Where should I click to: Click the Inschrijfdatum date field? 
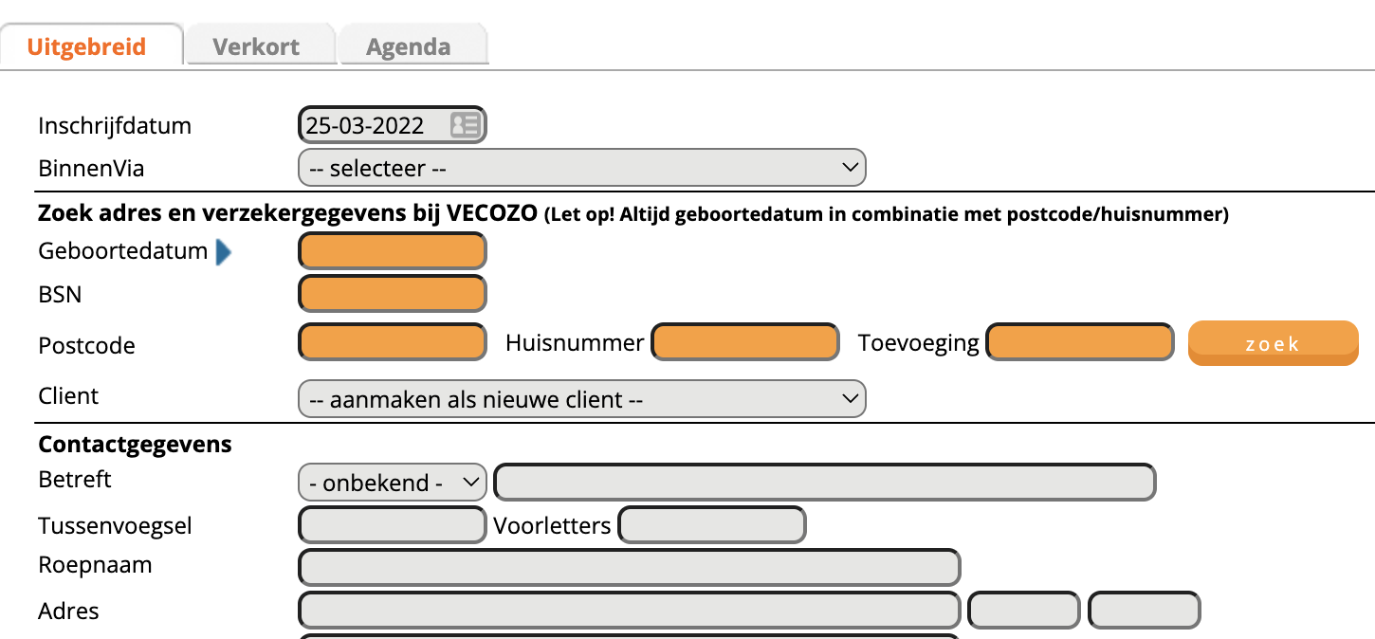coord(375,125)
